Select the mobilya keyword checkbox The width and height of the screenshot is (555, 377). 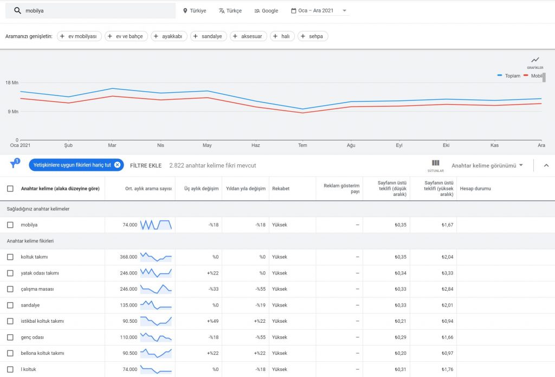(10, 225)
